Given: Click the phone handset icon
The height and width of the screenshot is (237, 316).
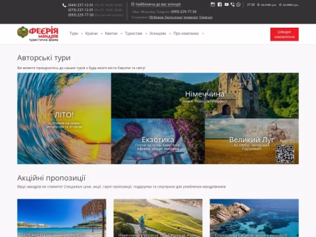Looking at the screenshot, I should pos(65,5).
